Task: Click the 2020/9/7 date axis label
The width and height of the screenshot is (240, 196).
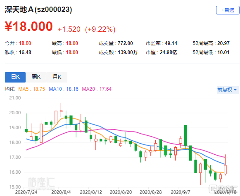Action: 181,192
